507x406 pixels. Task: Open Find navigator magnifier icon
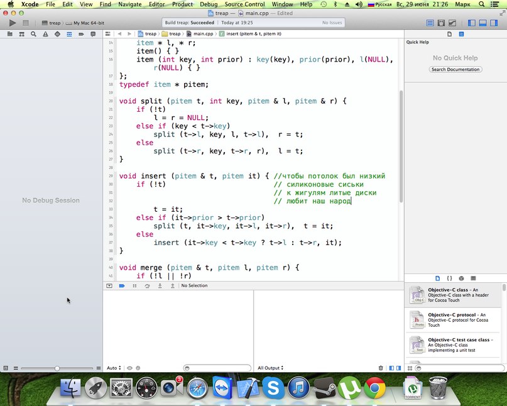pos(33,34)
